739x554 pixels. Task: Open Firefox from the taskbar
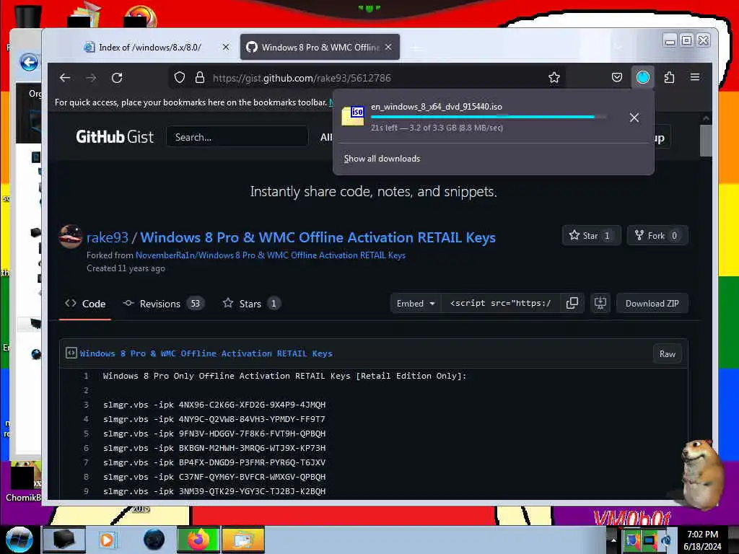[x=198, y=540]
